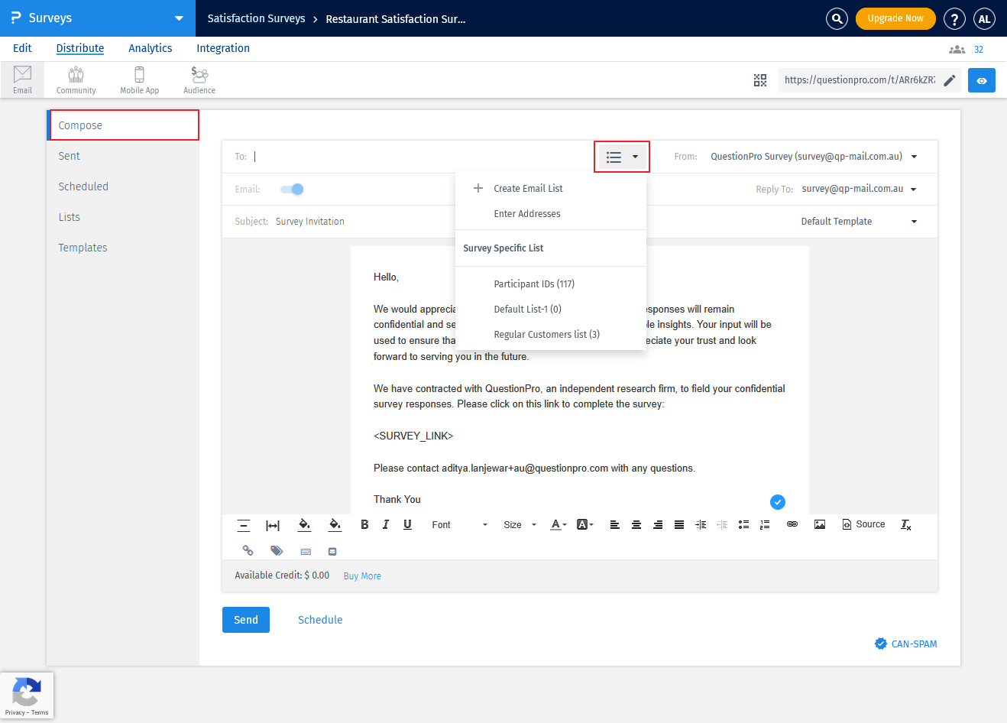Select the Mobile App distribution option

pos(139,79)
